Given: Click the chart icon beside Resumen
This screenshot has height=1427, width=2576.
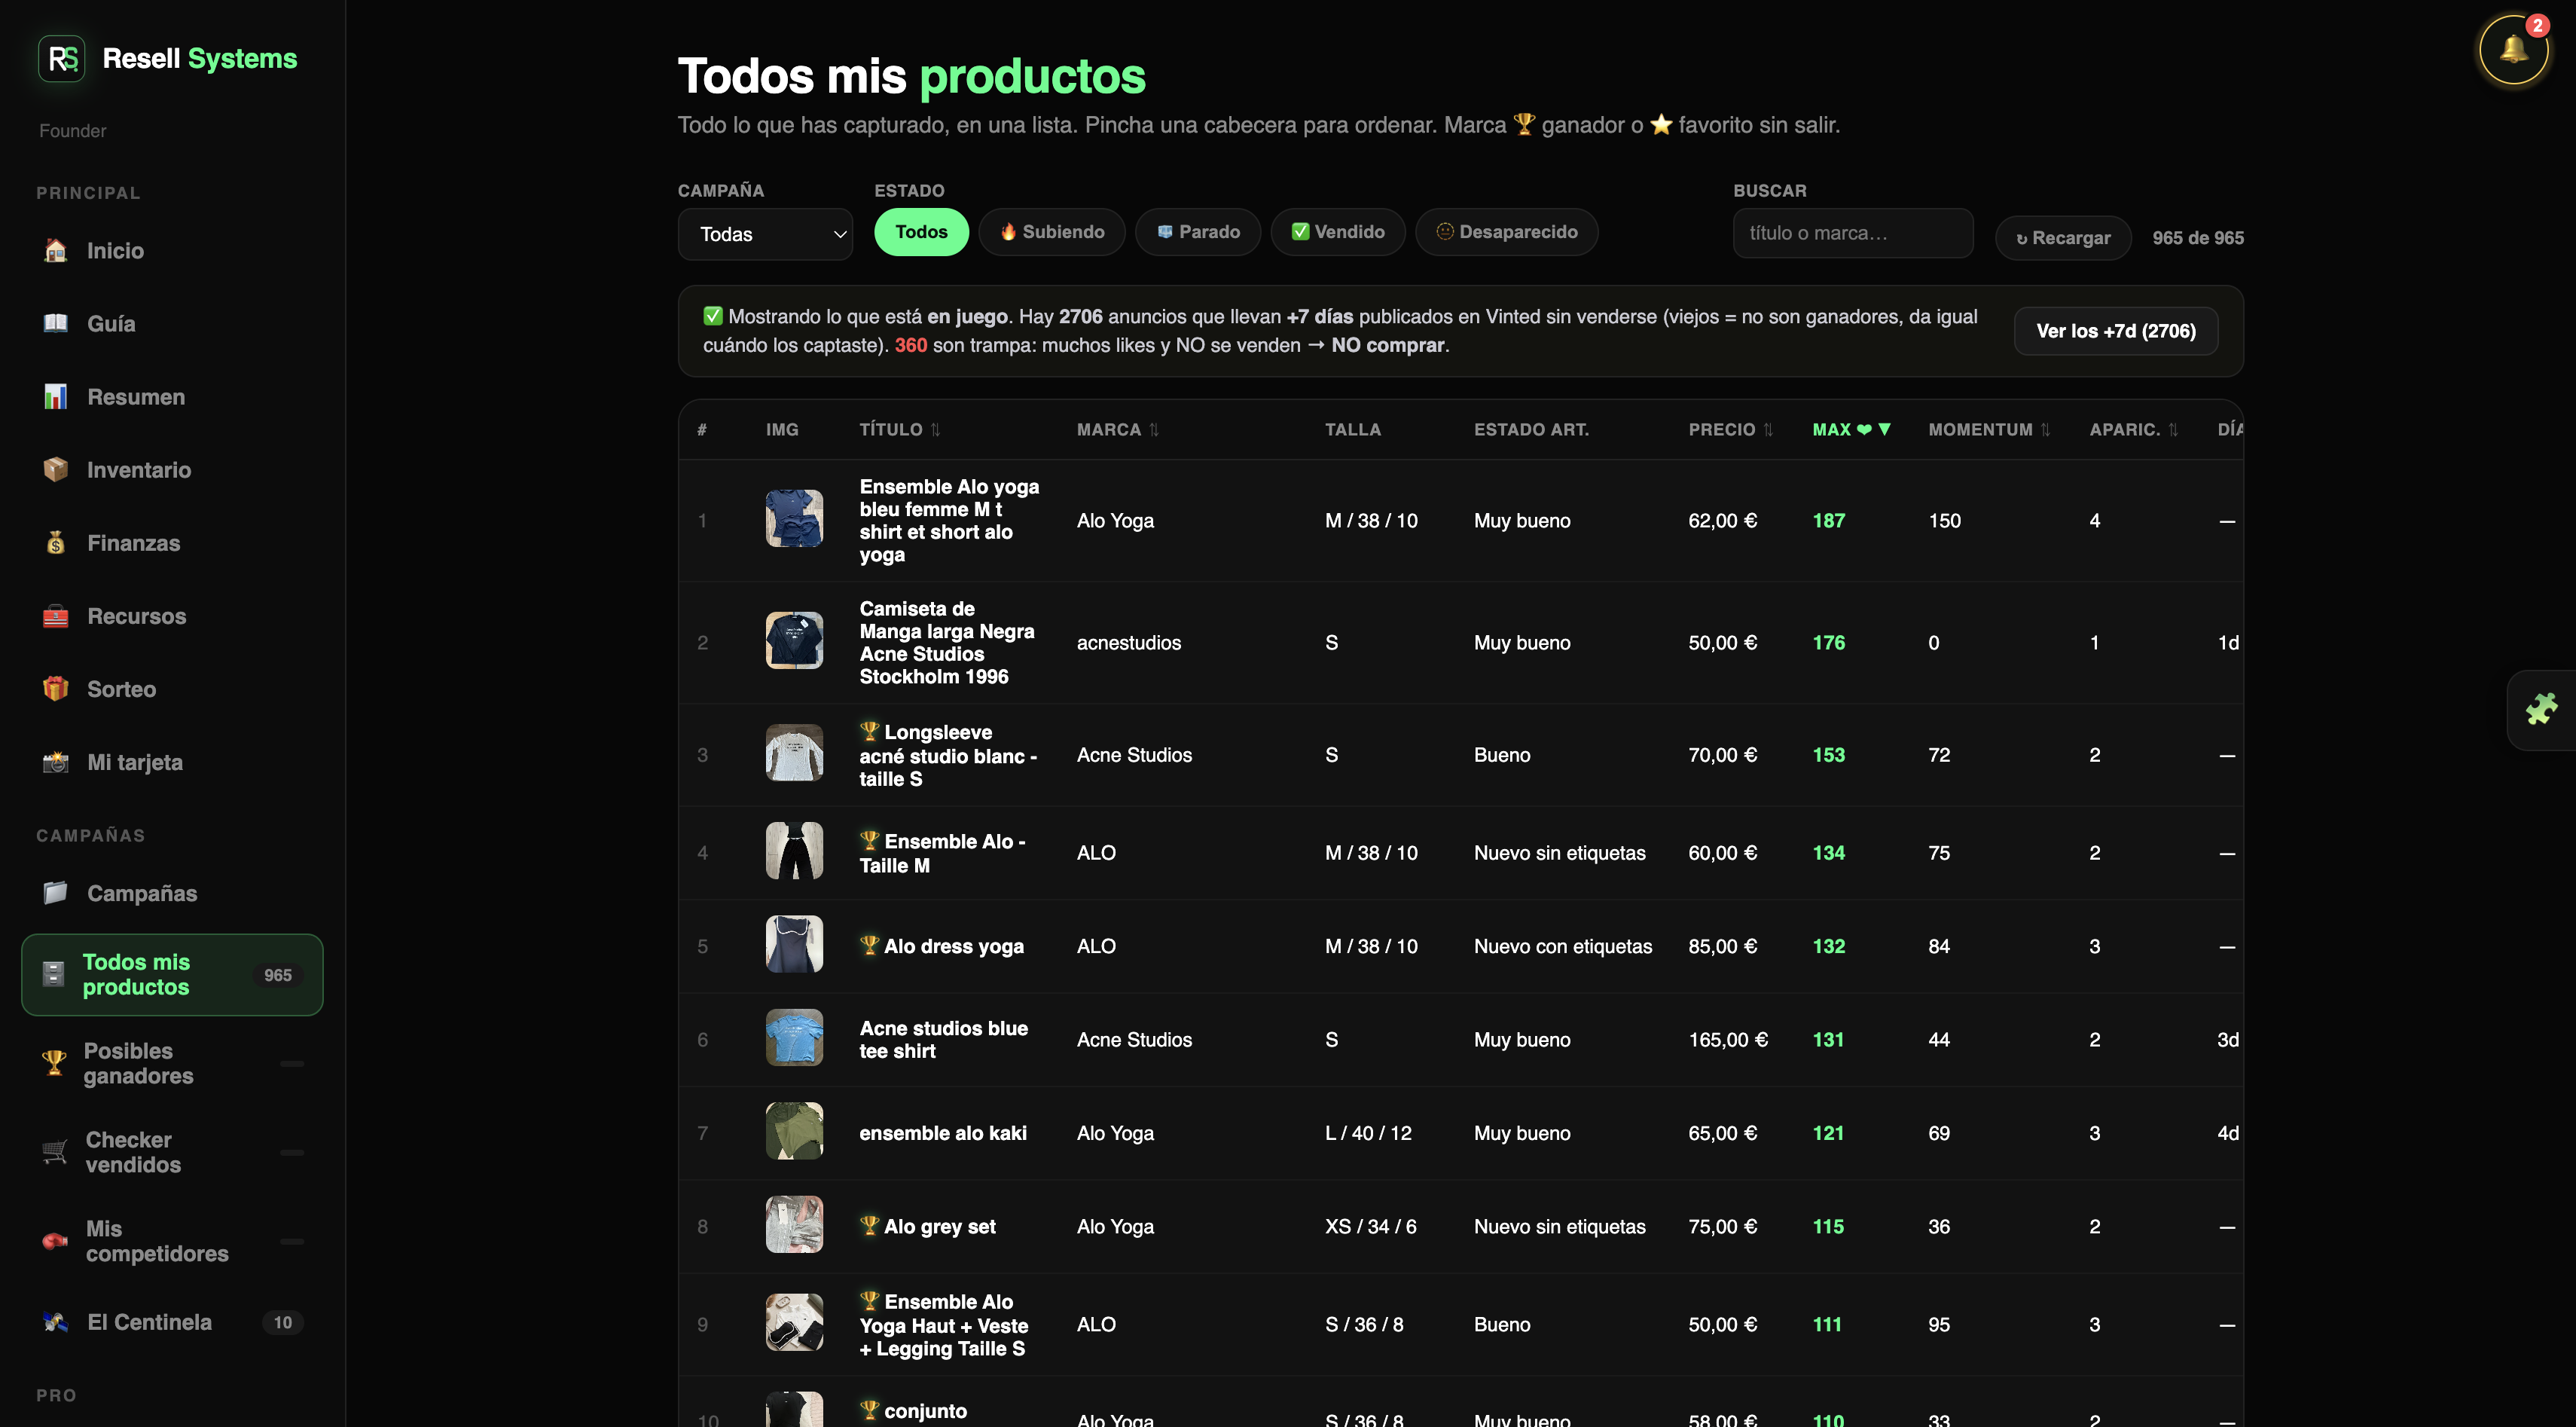Looking at the screenshot, I should point(55,396).
